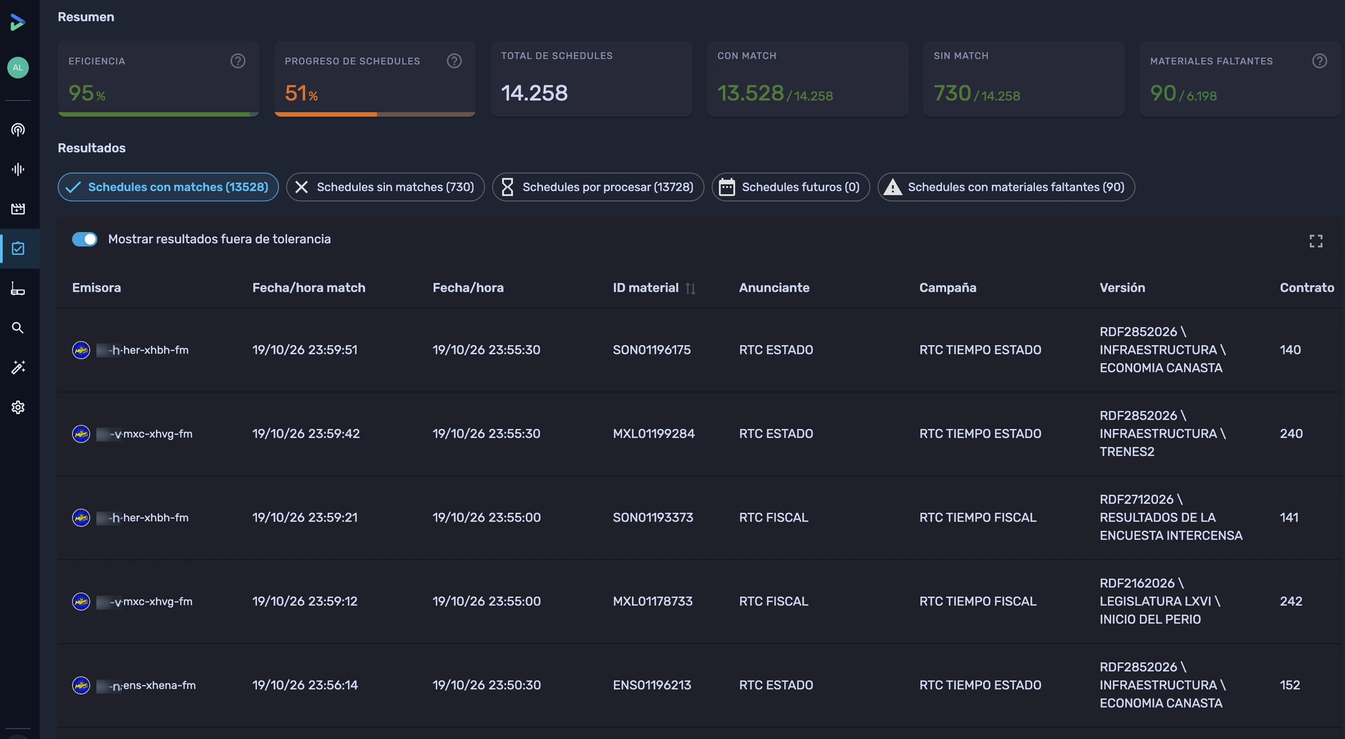This screenshot has width=1345, height=739.
Task: Select the schedule checklist sidebar icon
Action: point(18,248)
